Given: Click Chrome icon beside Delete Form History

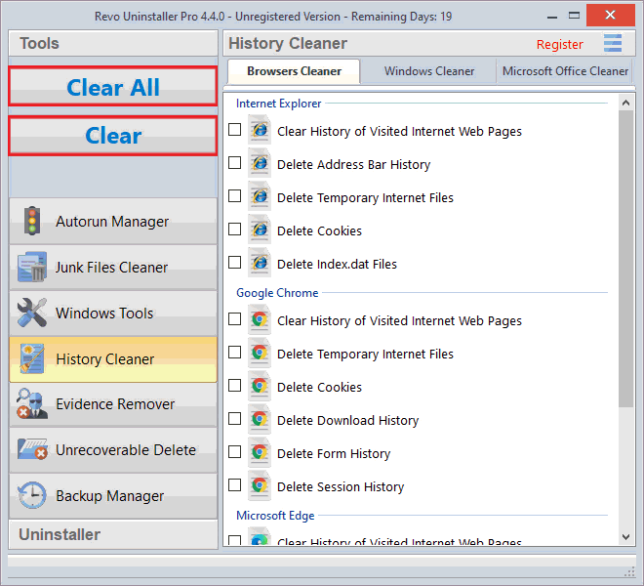Looking at the screenshot, I should pyautogui.click(x=260, y=452).
